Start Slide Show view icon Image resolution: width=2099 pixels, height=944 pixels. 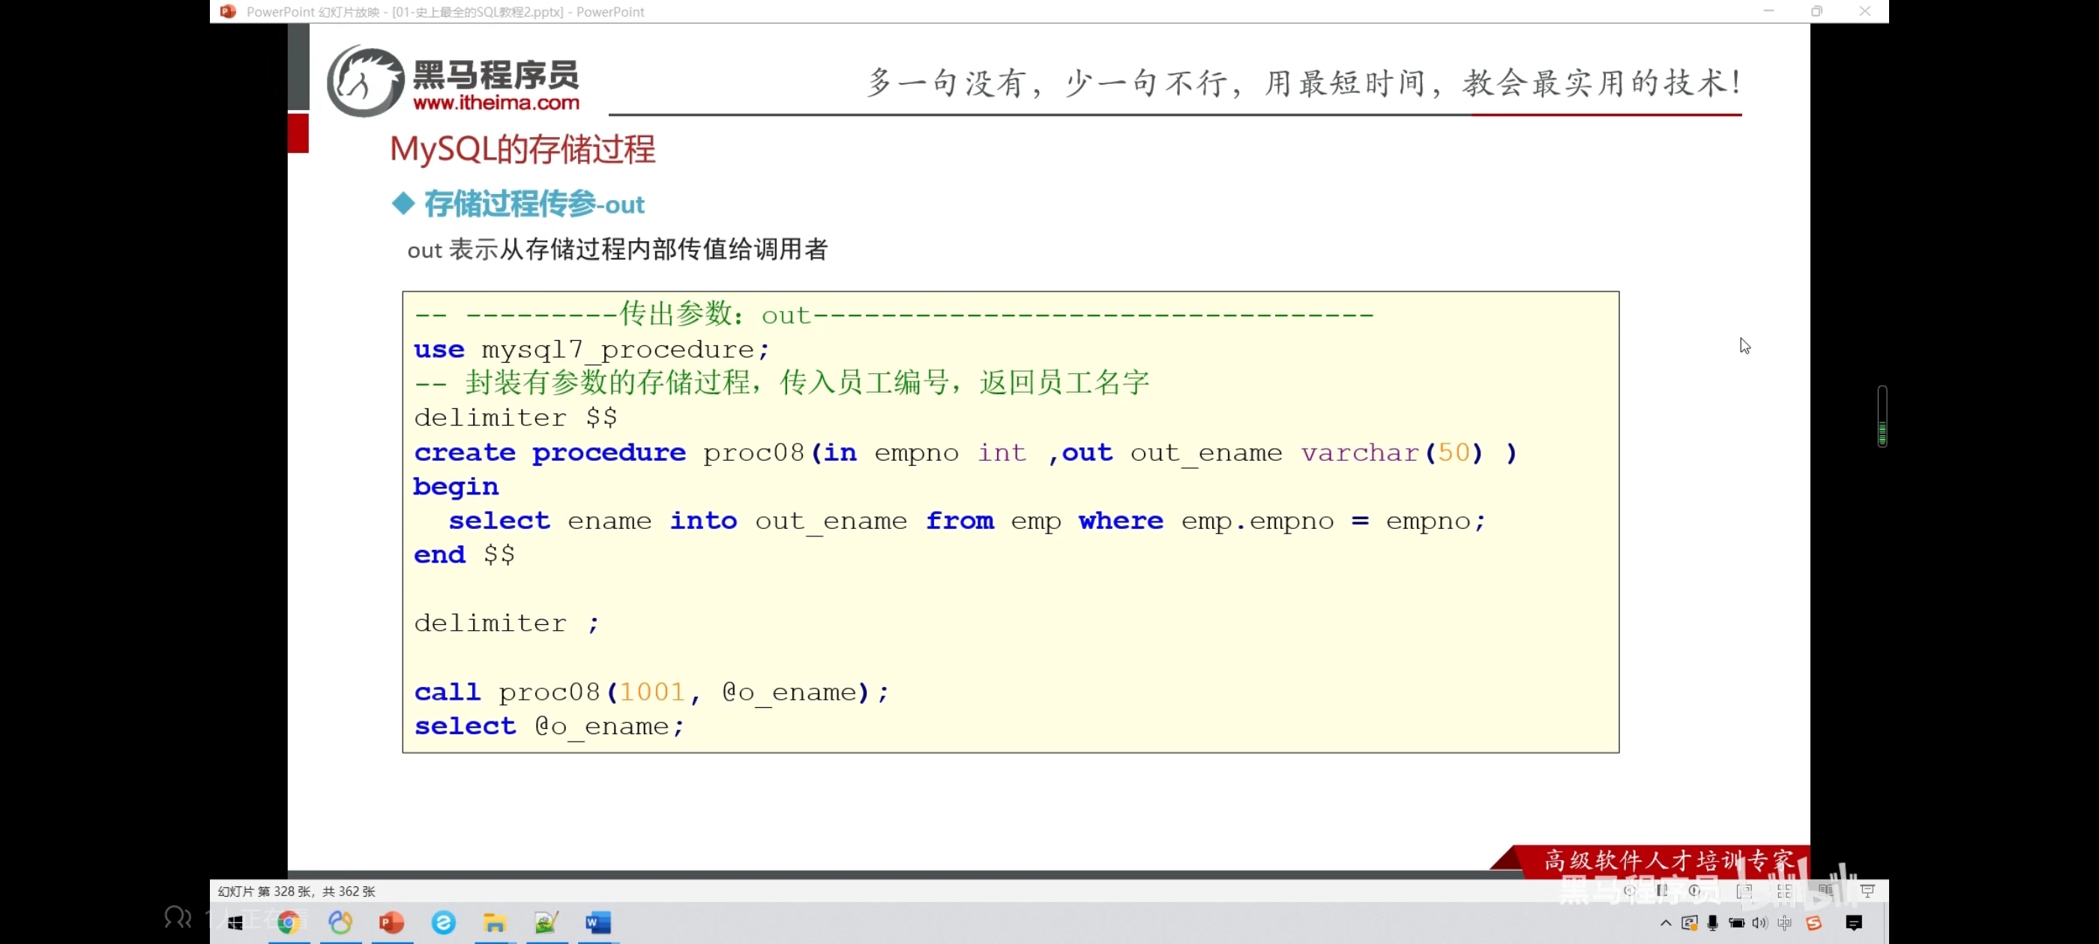(1867, 891)
